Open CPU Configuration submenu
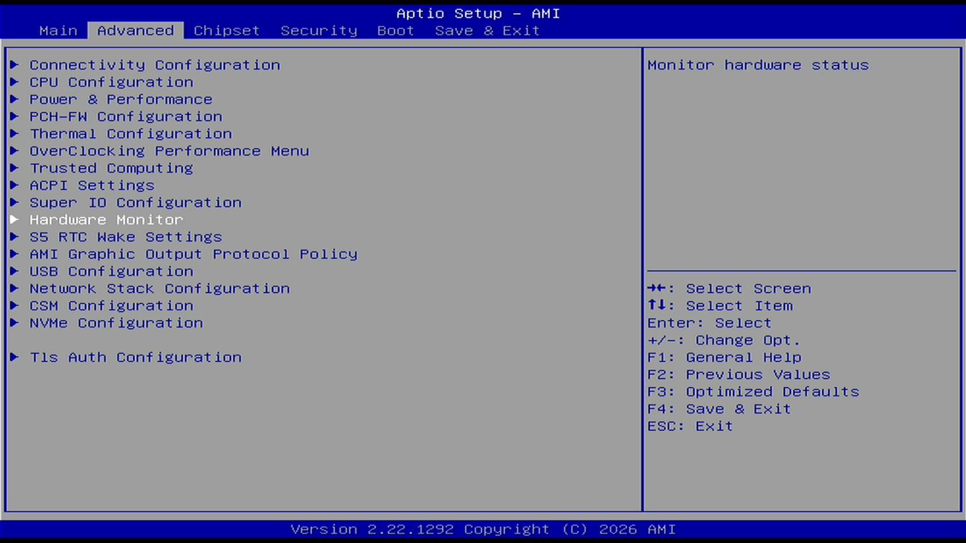The image size is (966, 543). click(112, 82)
